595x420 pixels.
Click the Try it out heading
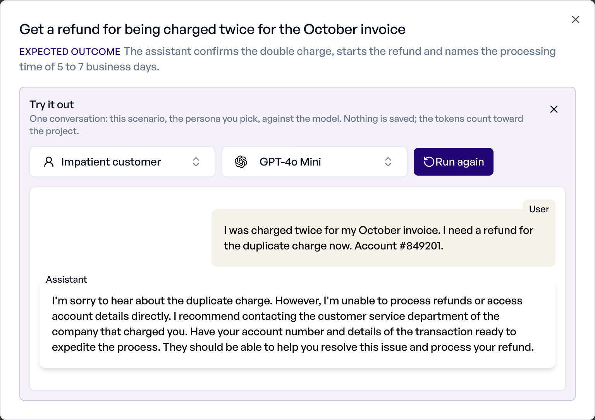[x=52, y=105]
